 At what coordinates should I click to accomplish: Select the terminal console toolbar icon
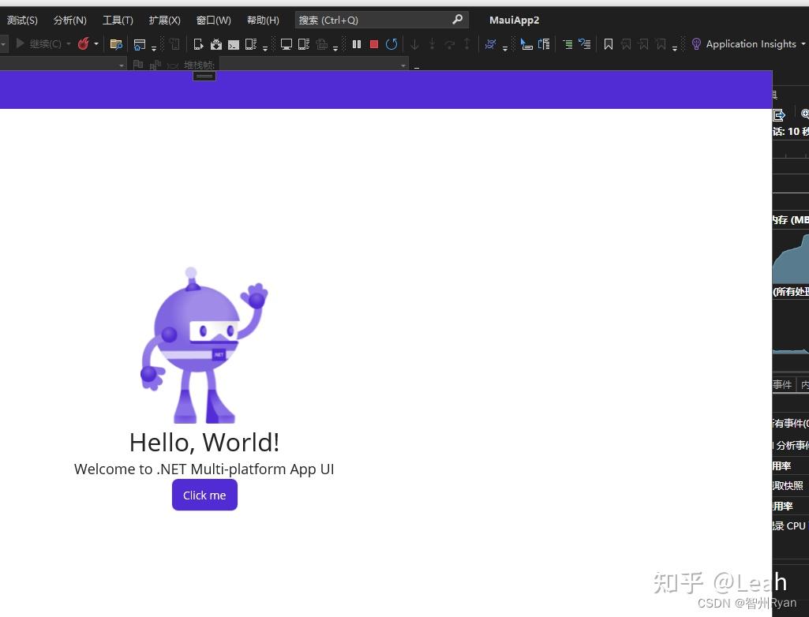tap(234, 45)
